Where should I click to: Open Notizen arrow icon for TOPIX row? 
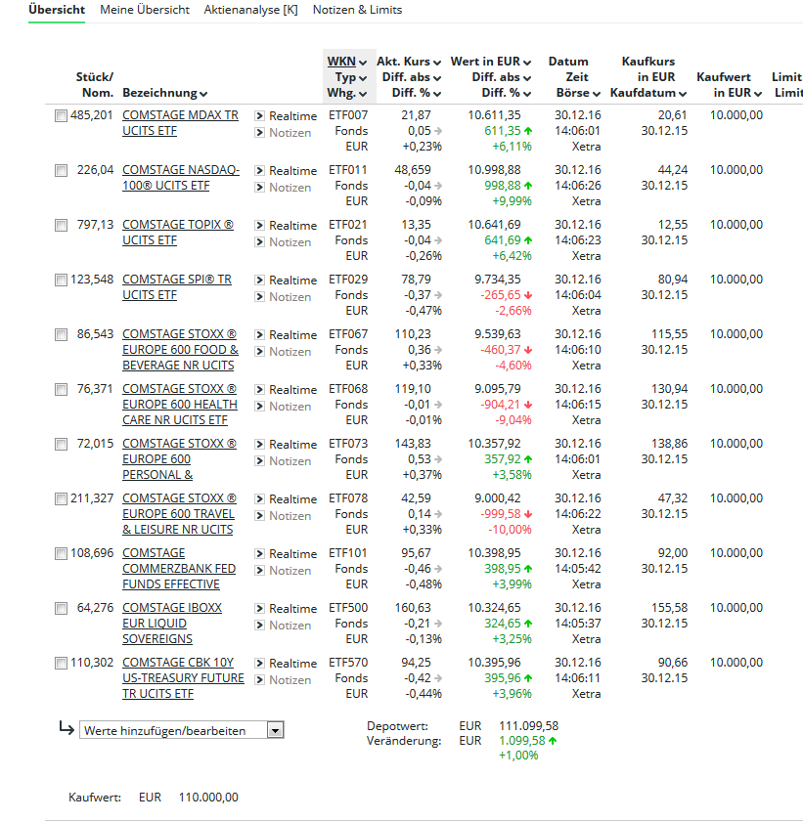pyautogui.click(x=259, y=242)
